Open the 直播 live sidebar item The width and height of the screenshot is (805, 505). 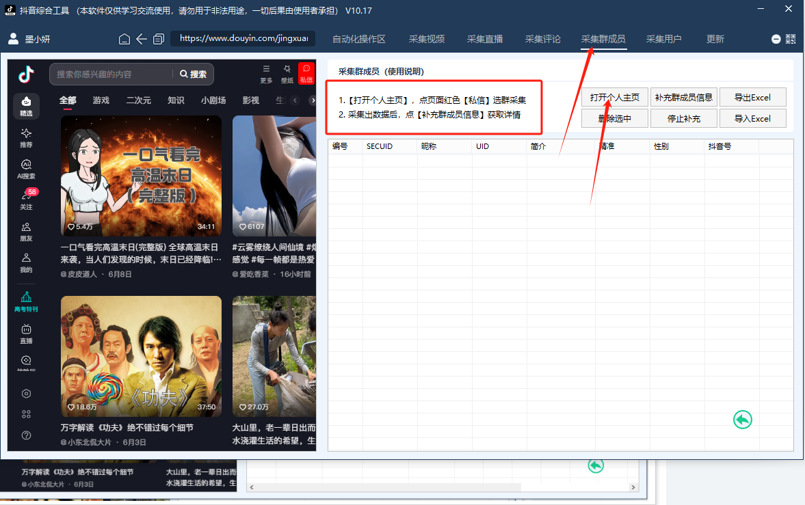(x=26, y=333)
